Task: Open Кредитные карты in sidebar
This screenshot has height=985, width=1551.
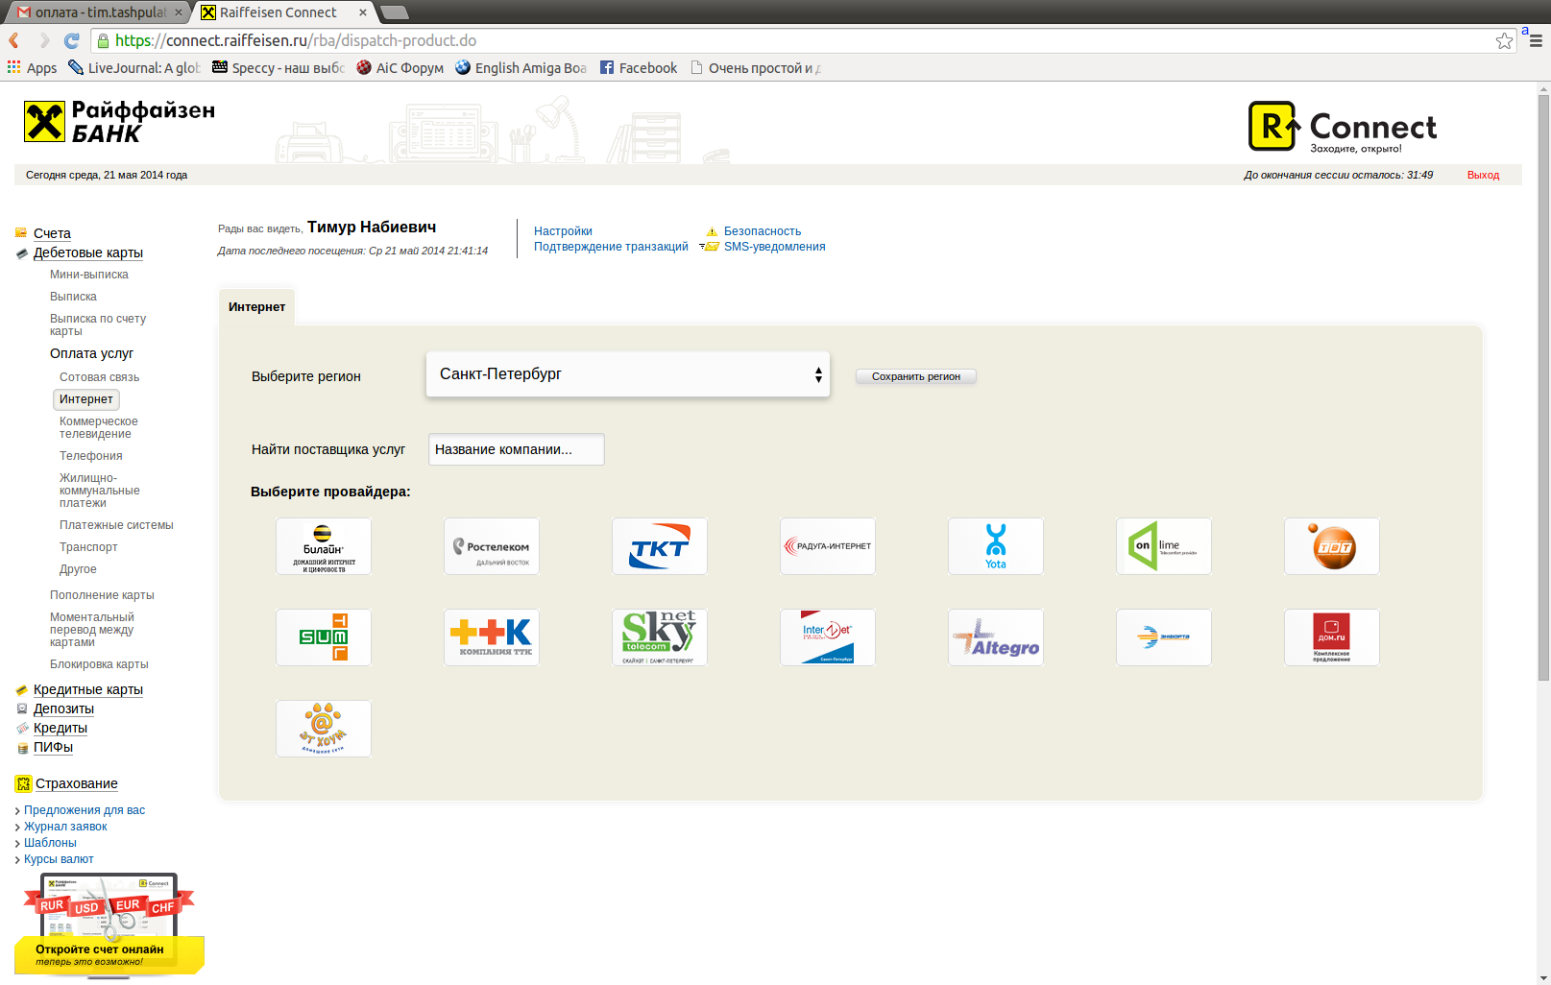Action: coord(88,689)
